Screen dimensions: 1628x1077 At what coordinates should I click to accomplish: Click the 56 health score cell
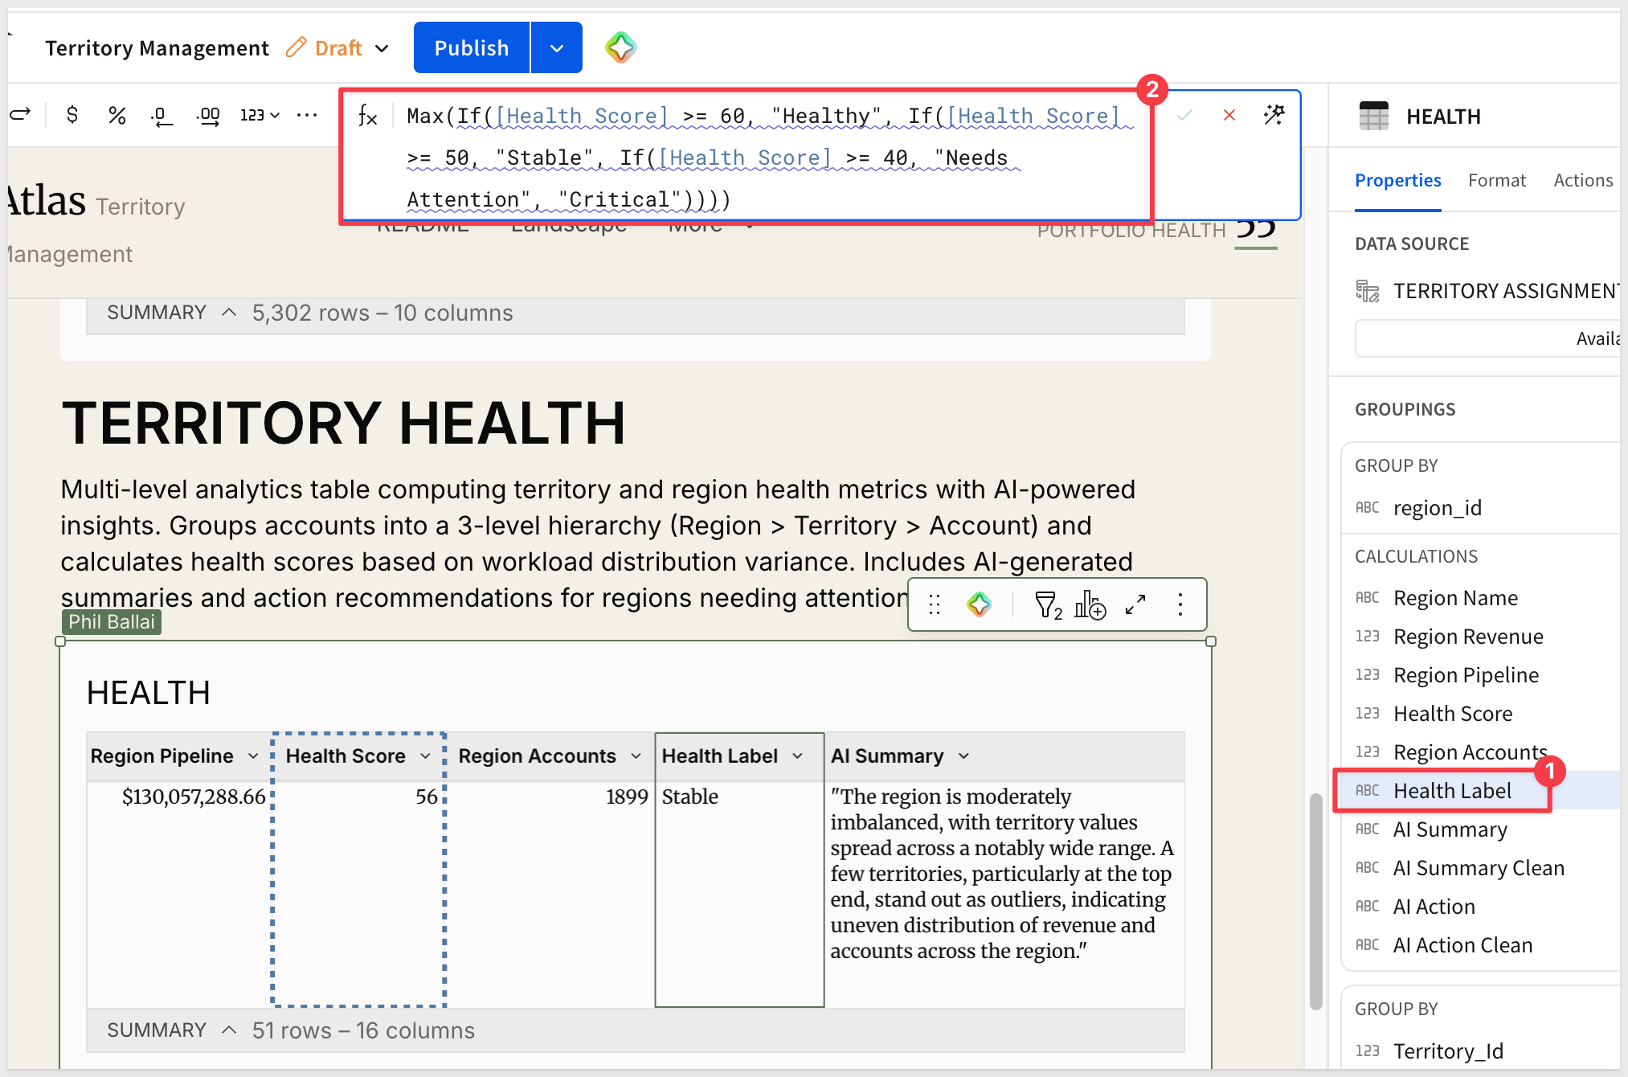[x=427, y=796]
